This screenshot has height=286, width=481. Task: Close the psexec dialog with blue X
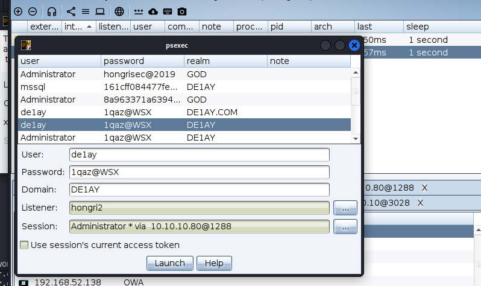[354, 45]
